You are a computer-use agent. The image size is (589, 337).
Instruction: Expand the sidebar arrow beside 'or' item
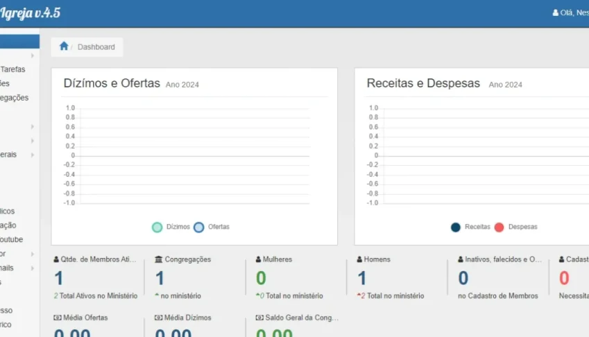[33, 254]
